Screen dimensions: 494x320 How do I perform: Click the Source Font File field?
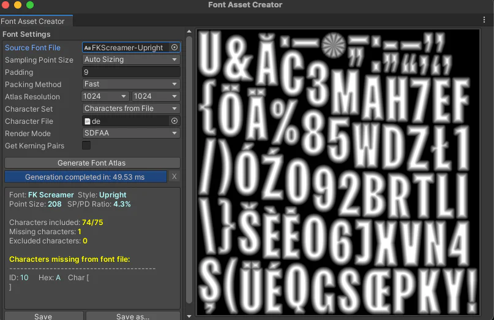131,47
